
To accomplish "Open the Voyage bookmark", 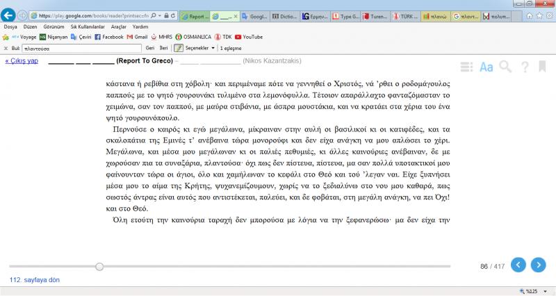I will pyautogui.click(x=24, y=37).
